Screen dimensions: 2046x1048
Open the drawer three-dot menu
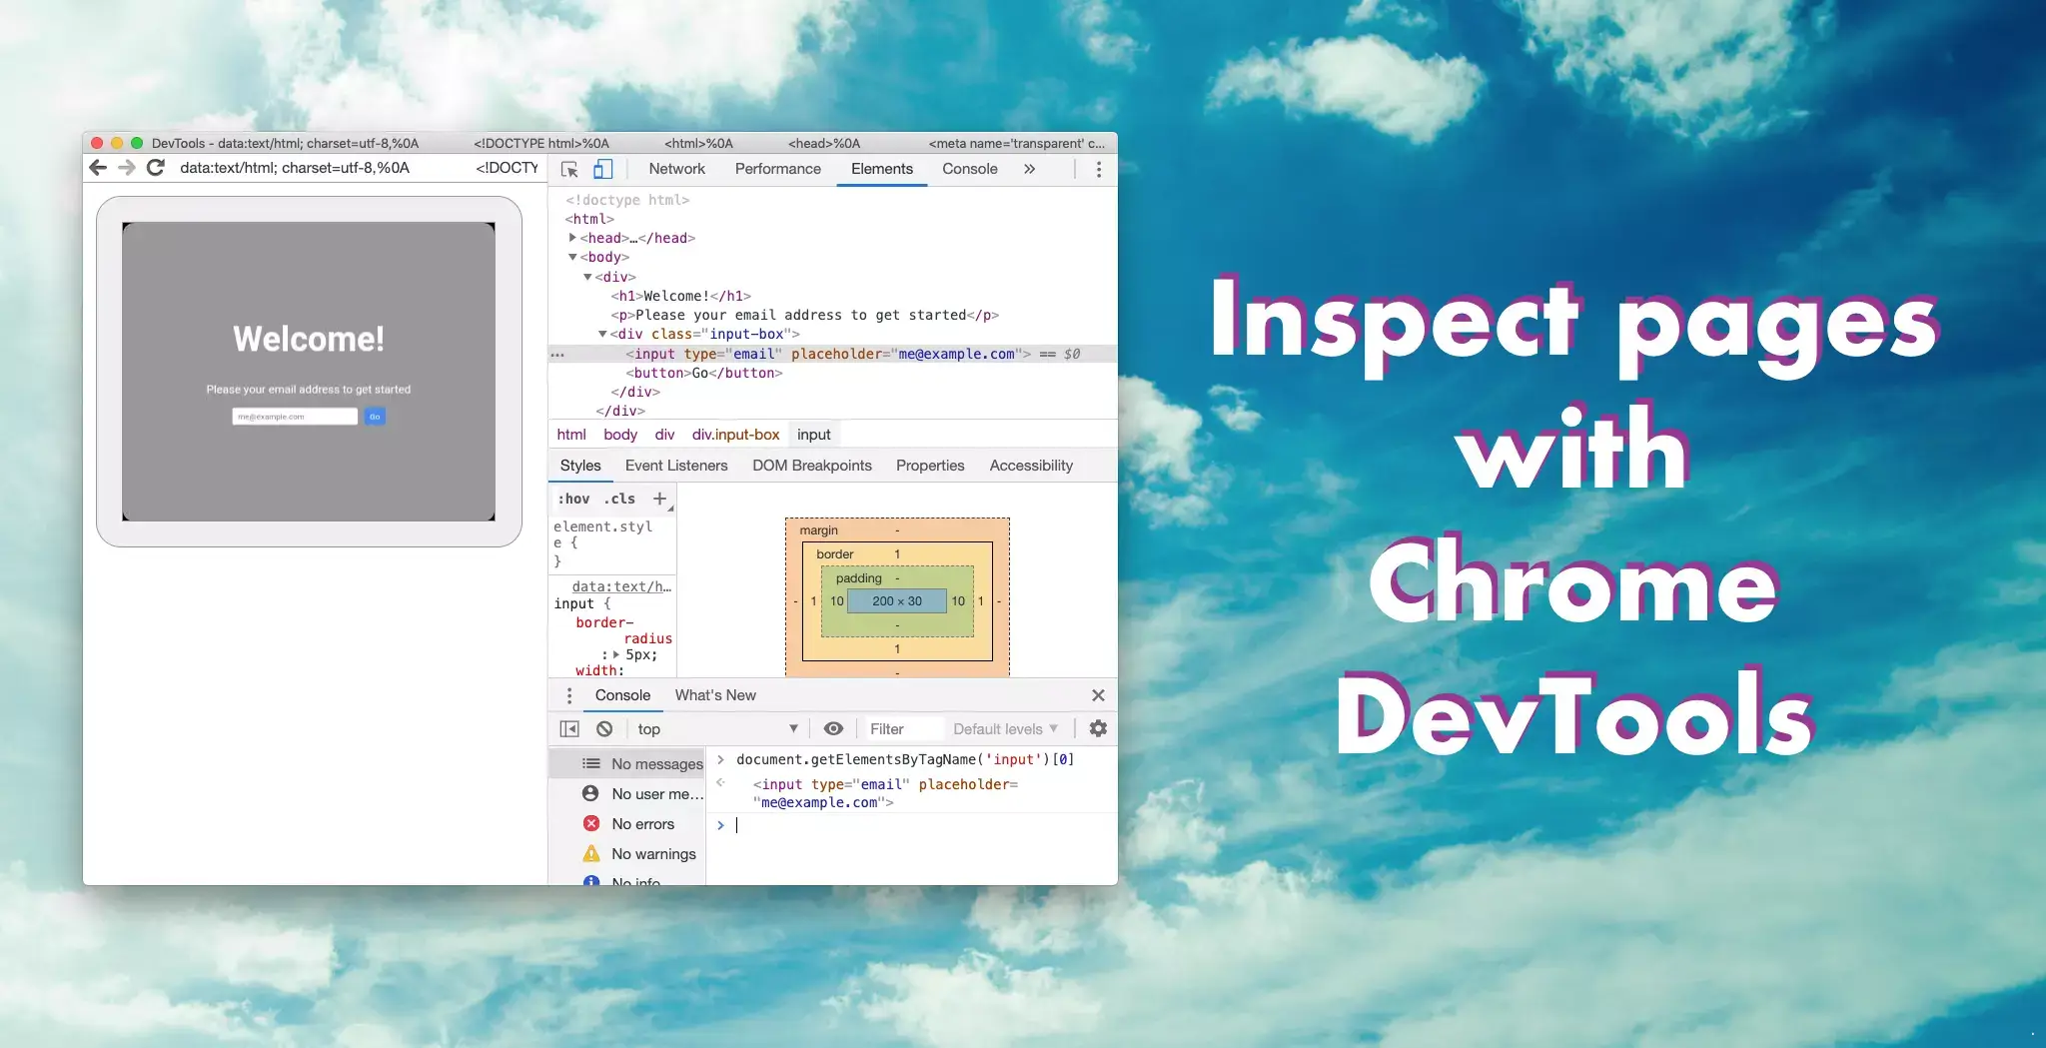[x=569, y=695]
